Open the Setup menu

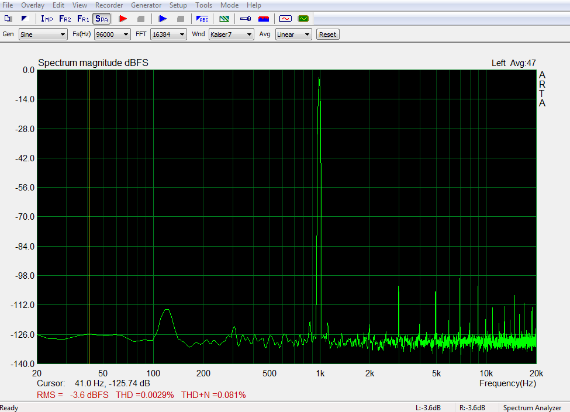click(178, 5)
